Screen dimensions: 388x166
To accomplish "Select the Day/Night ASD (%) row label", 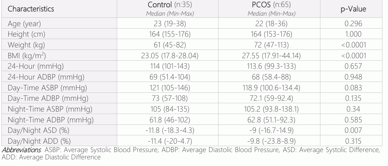I will tap(38, 130).
